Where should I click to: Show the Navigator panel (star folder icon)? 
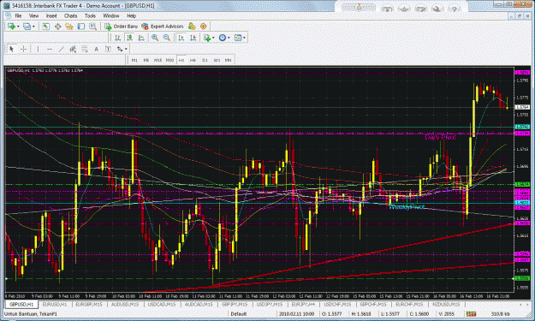[x=69, y=27]
